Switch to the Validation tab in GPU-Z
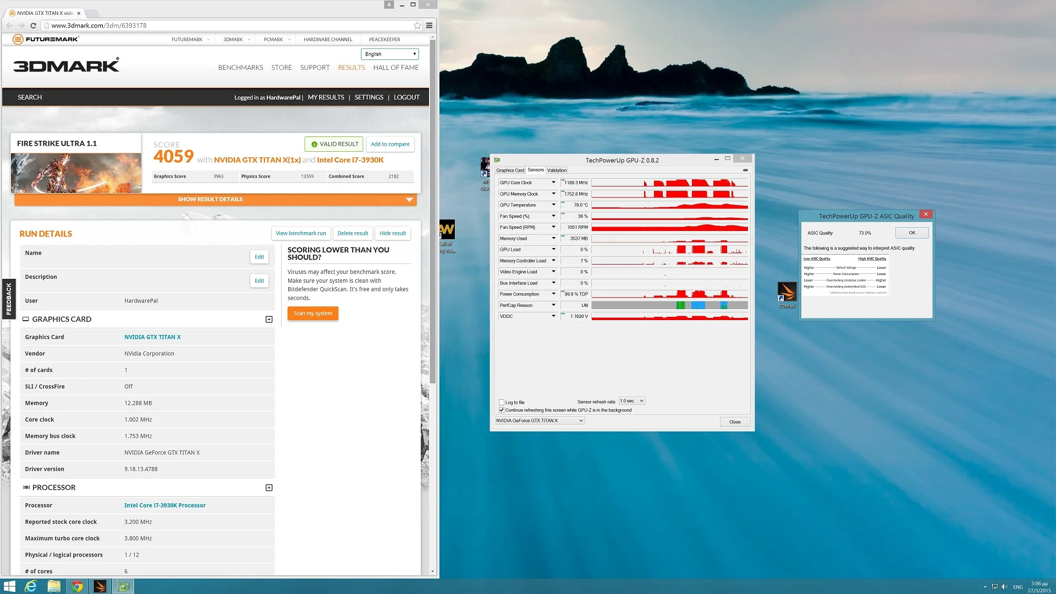 click(x=557, y=170)
